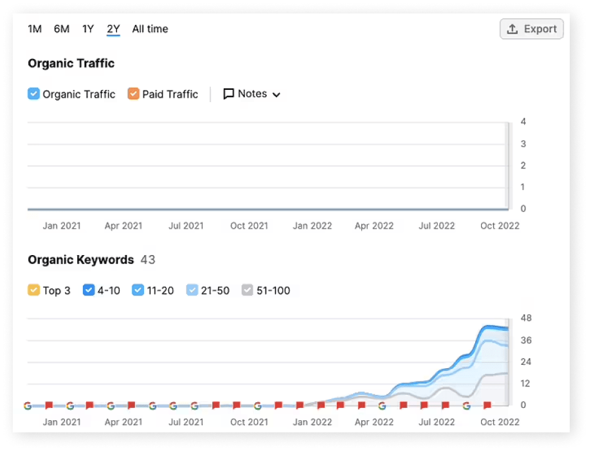589x451 pixels.
Task: Click the Organic Traffic section heading
Action: coord(71,63)
